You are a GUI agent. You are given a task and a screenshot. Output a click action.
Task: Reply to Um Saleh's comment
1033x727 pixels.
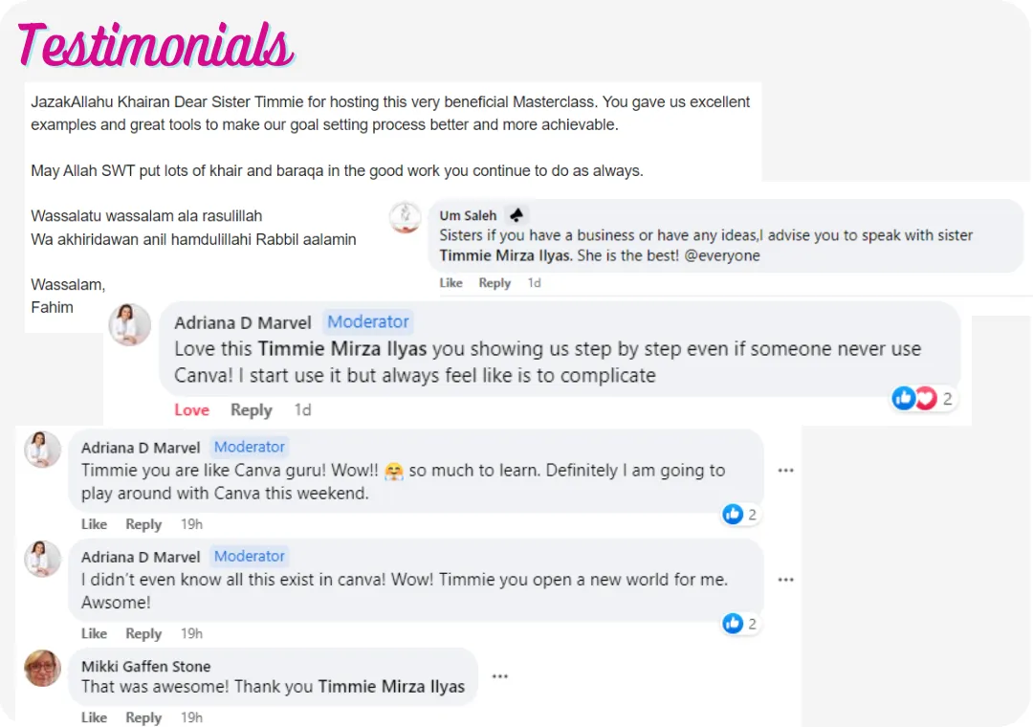pos(495,283)
